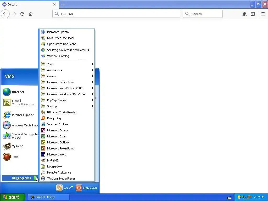The image size is (268, 201).
Task: Click the Shut Down button
Action: pos(86,188)
